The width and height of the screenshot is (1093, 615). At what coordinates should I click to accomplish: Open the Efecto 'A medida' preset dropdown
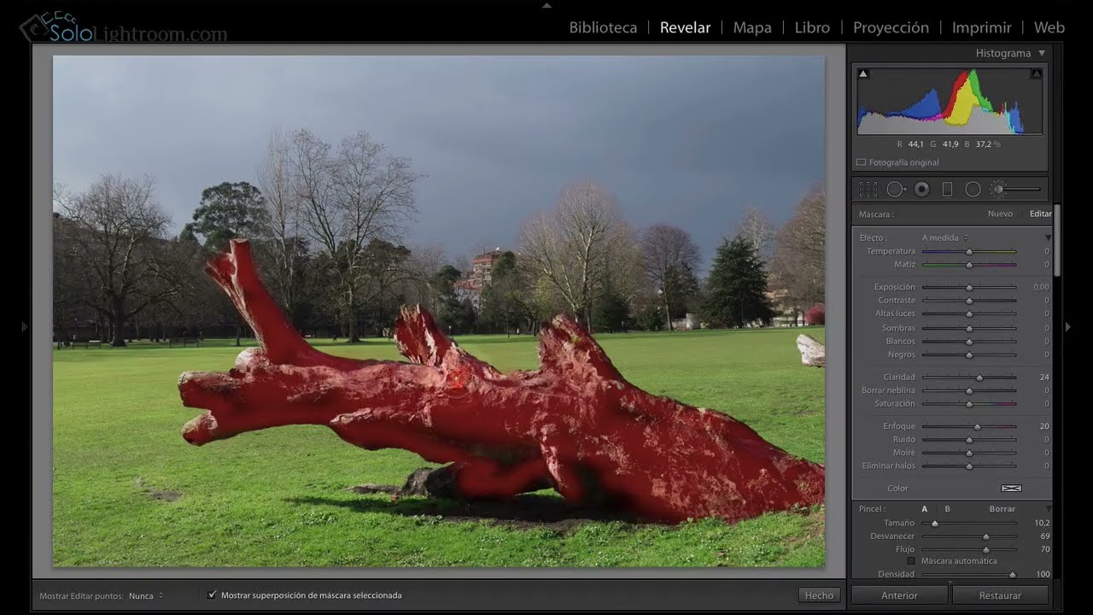tap(945, 237)
